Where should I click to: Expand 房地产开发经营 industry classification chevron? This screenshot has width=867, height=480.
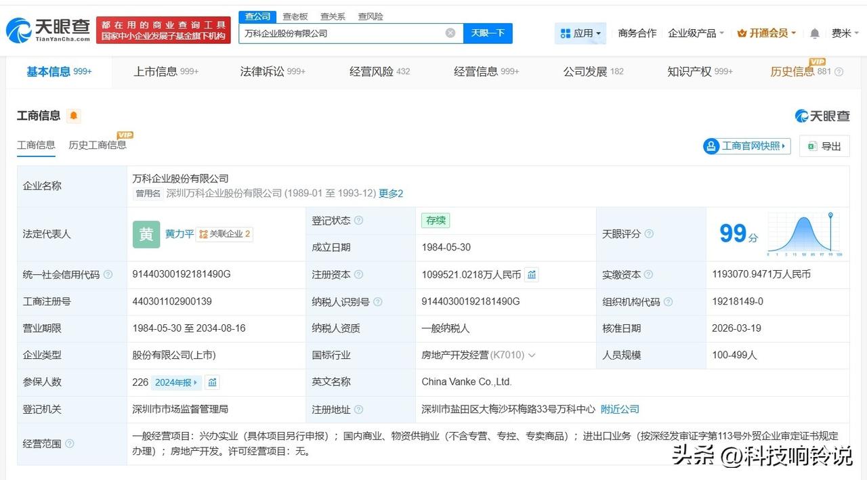click(532, 355)
